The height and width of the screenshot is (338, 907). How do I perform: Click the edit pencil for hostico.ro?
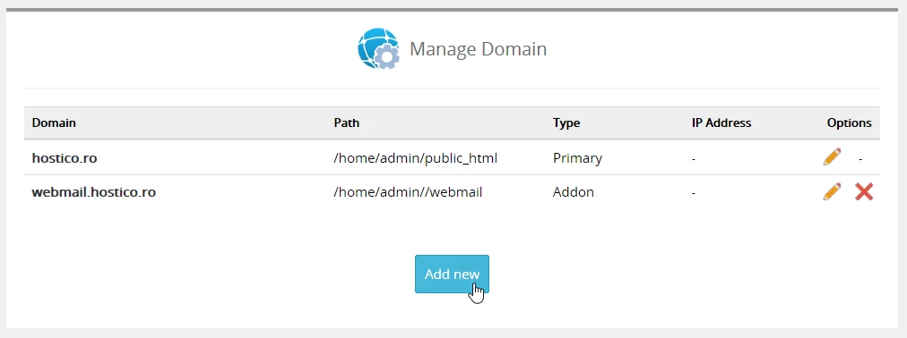(x=832, y=156)
